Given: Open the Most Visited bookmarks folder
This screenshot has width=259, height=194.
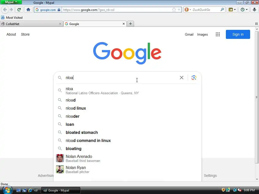Looking at the screenshot, I should [12, 17].
